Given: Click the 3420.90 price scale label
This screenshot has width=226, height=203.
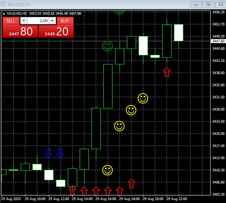Looking at the screenshot, I should tap(218, 134).
